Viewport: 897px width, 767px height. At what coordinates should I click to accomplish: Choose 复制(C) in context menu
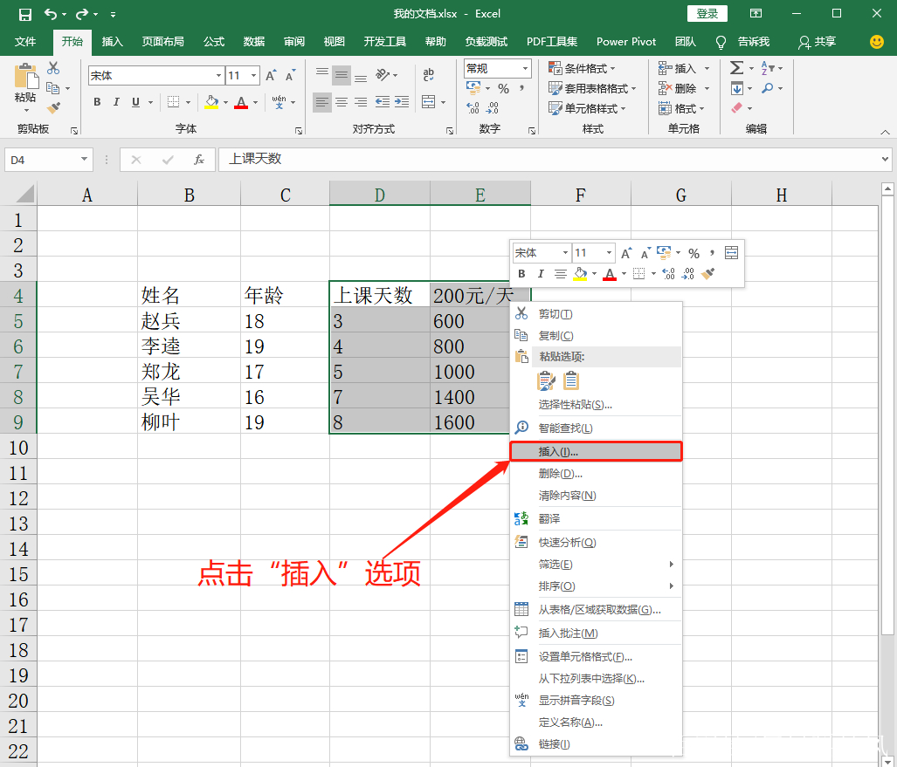(596, 335)
